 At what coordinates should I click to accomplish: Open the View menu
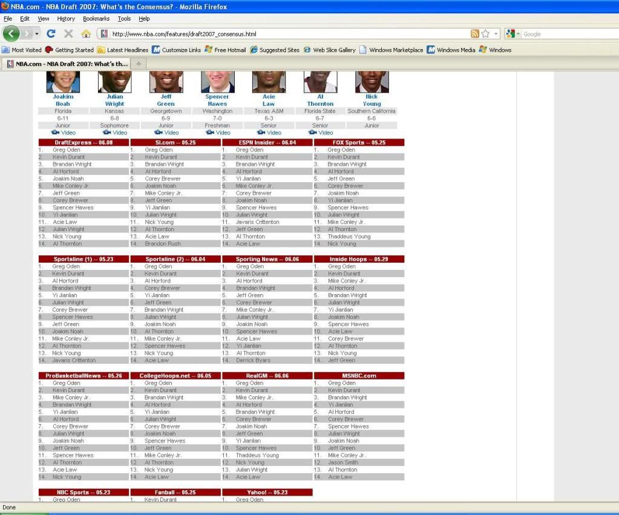click(x=44, y=19)
